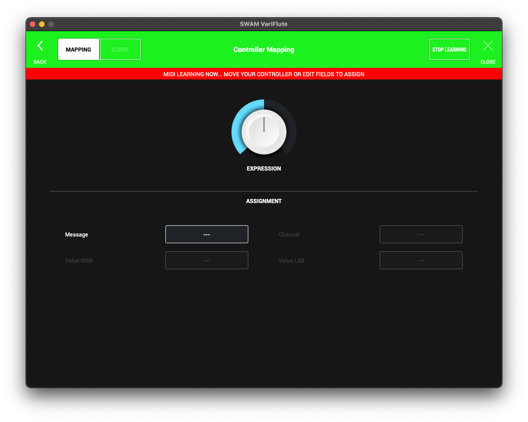Screen dimensions: 528x422
Task: Click the Message label text
Action: 77,235
